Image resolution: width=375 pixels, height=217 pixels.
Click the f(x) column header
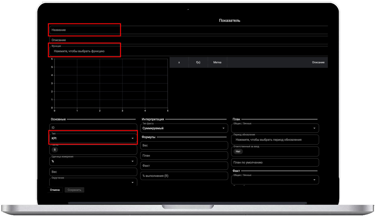coord(198,62)
